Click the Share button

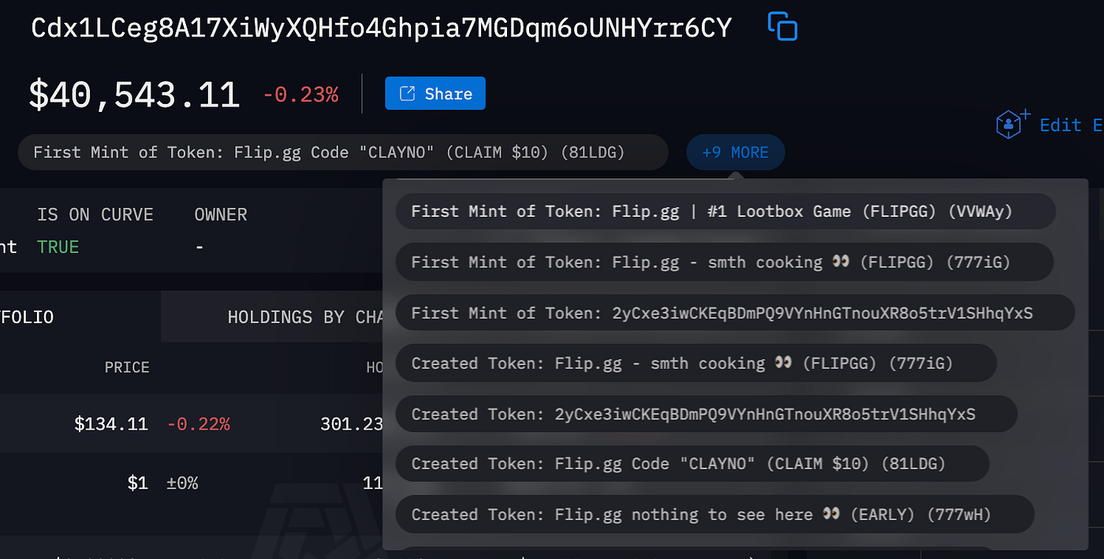[435, 93]
